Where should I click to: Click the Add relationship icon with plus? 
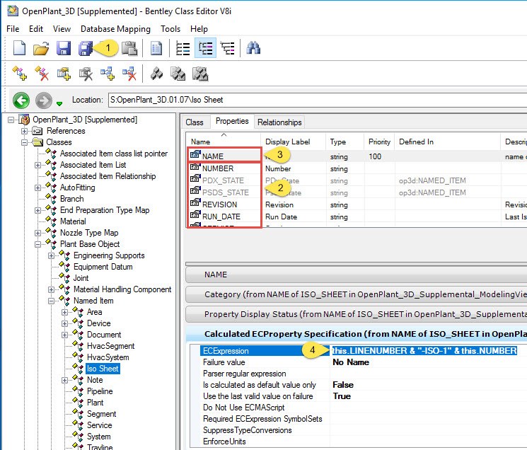[108, 74]
